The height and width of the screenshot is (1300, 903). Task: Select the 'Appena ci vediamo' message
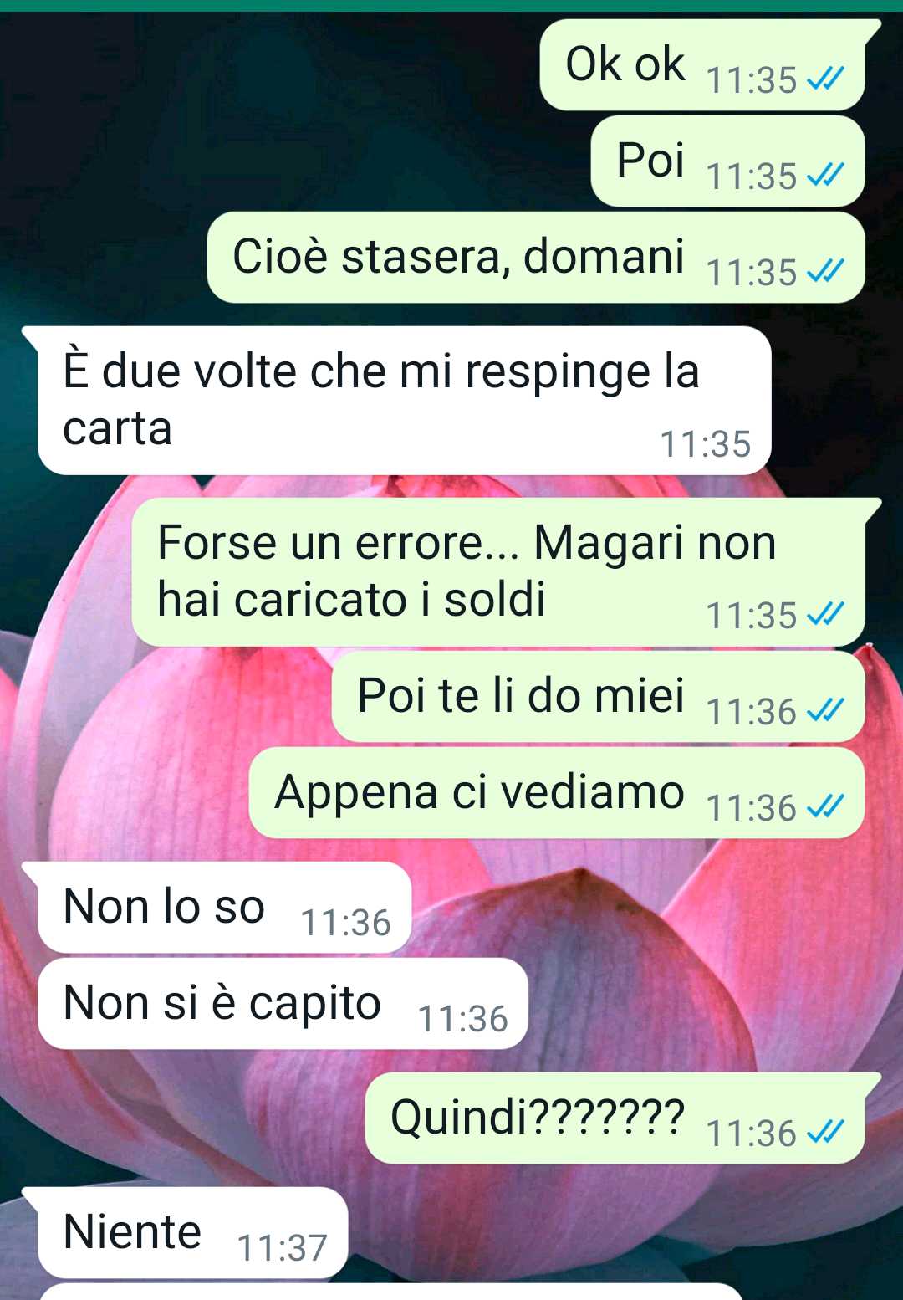click(557, 793)
